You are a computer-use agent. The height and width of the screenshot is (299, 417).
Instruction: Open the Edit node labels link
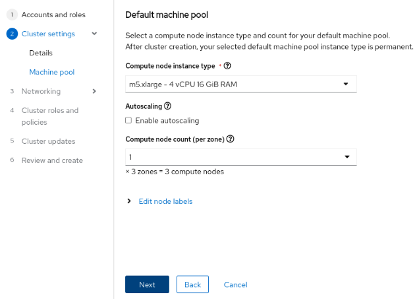[166, 201]
